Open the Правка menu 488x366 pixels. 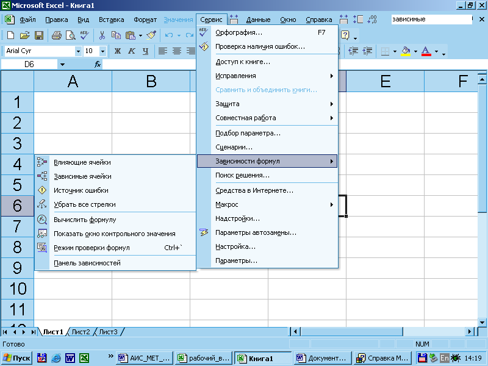coord(57,20)
